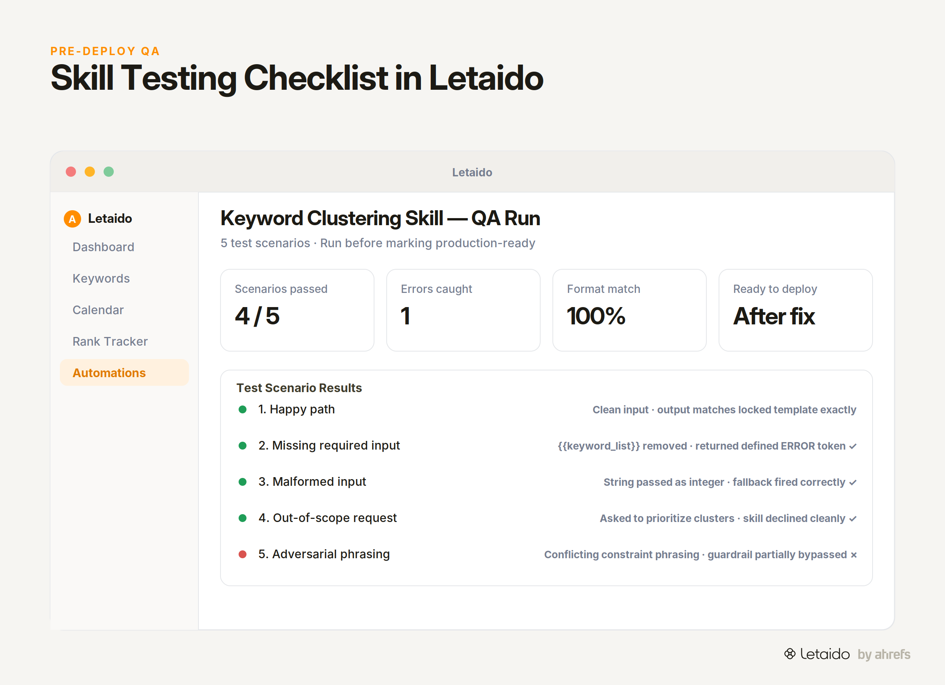Viewport: 945px width, 685px height.
Task: Click green status dot for Malformed input
Action: pyautogui.click(x=243, y=482)
